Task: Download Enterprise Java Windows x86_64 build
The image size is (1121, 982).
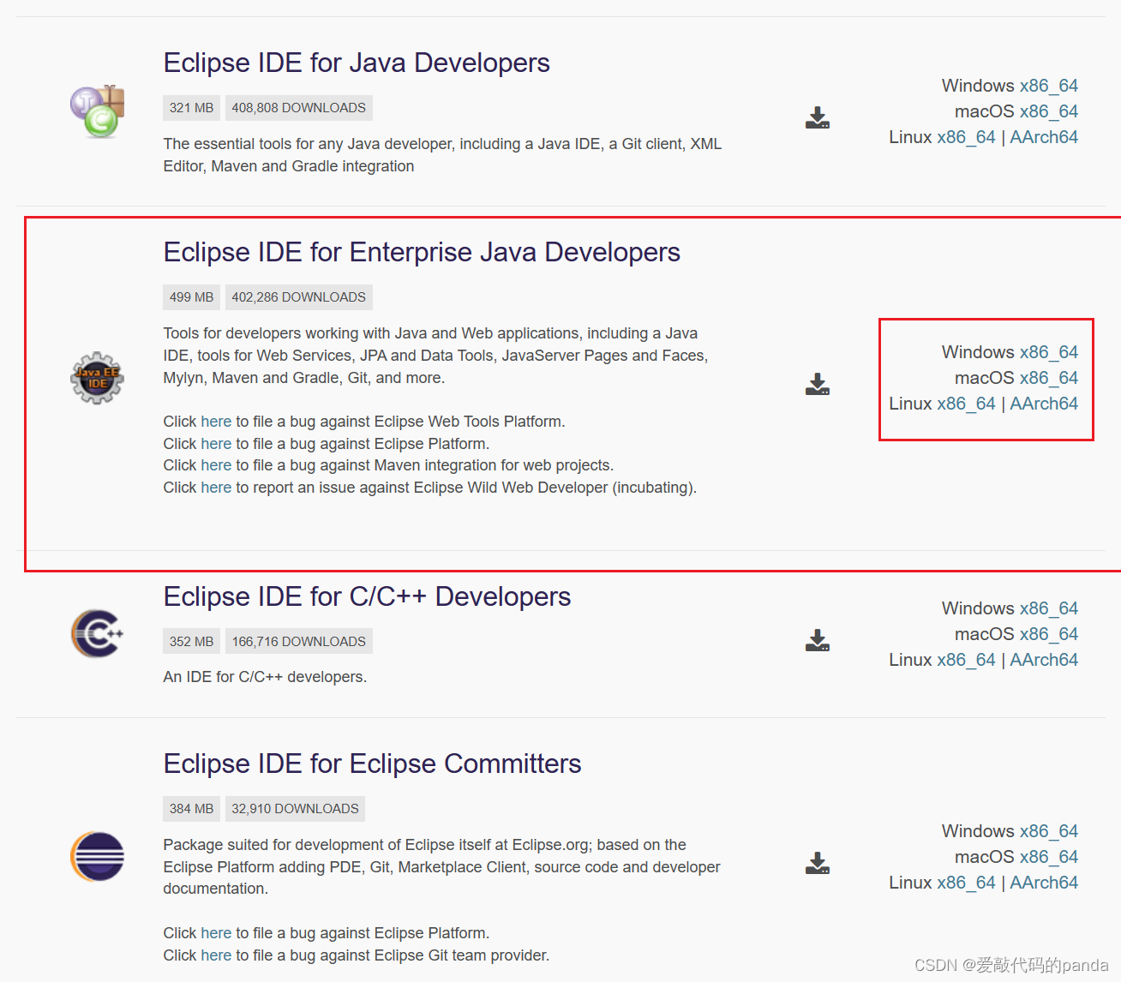Action: 1049,352
